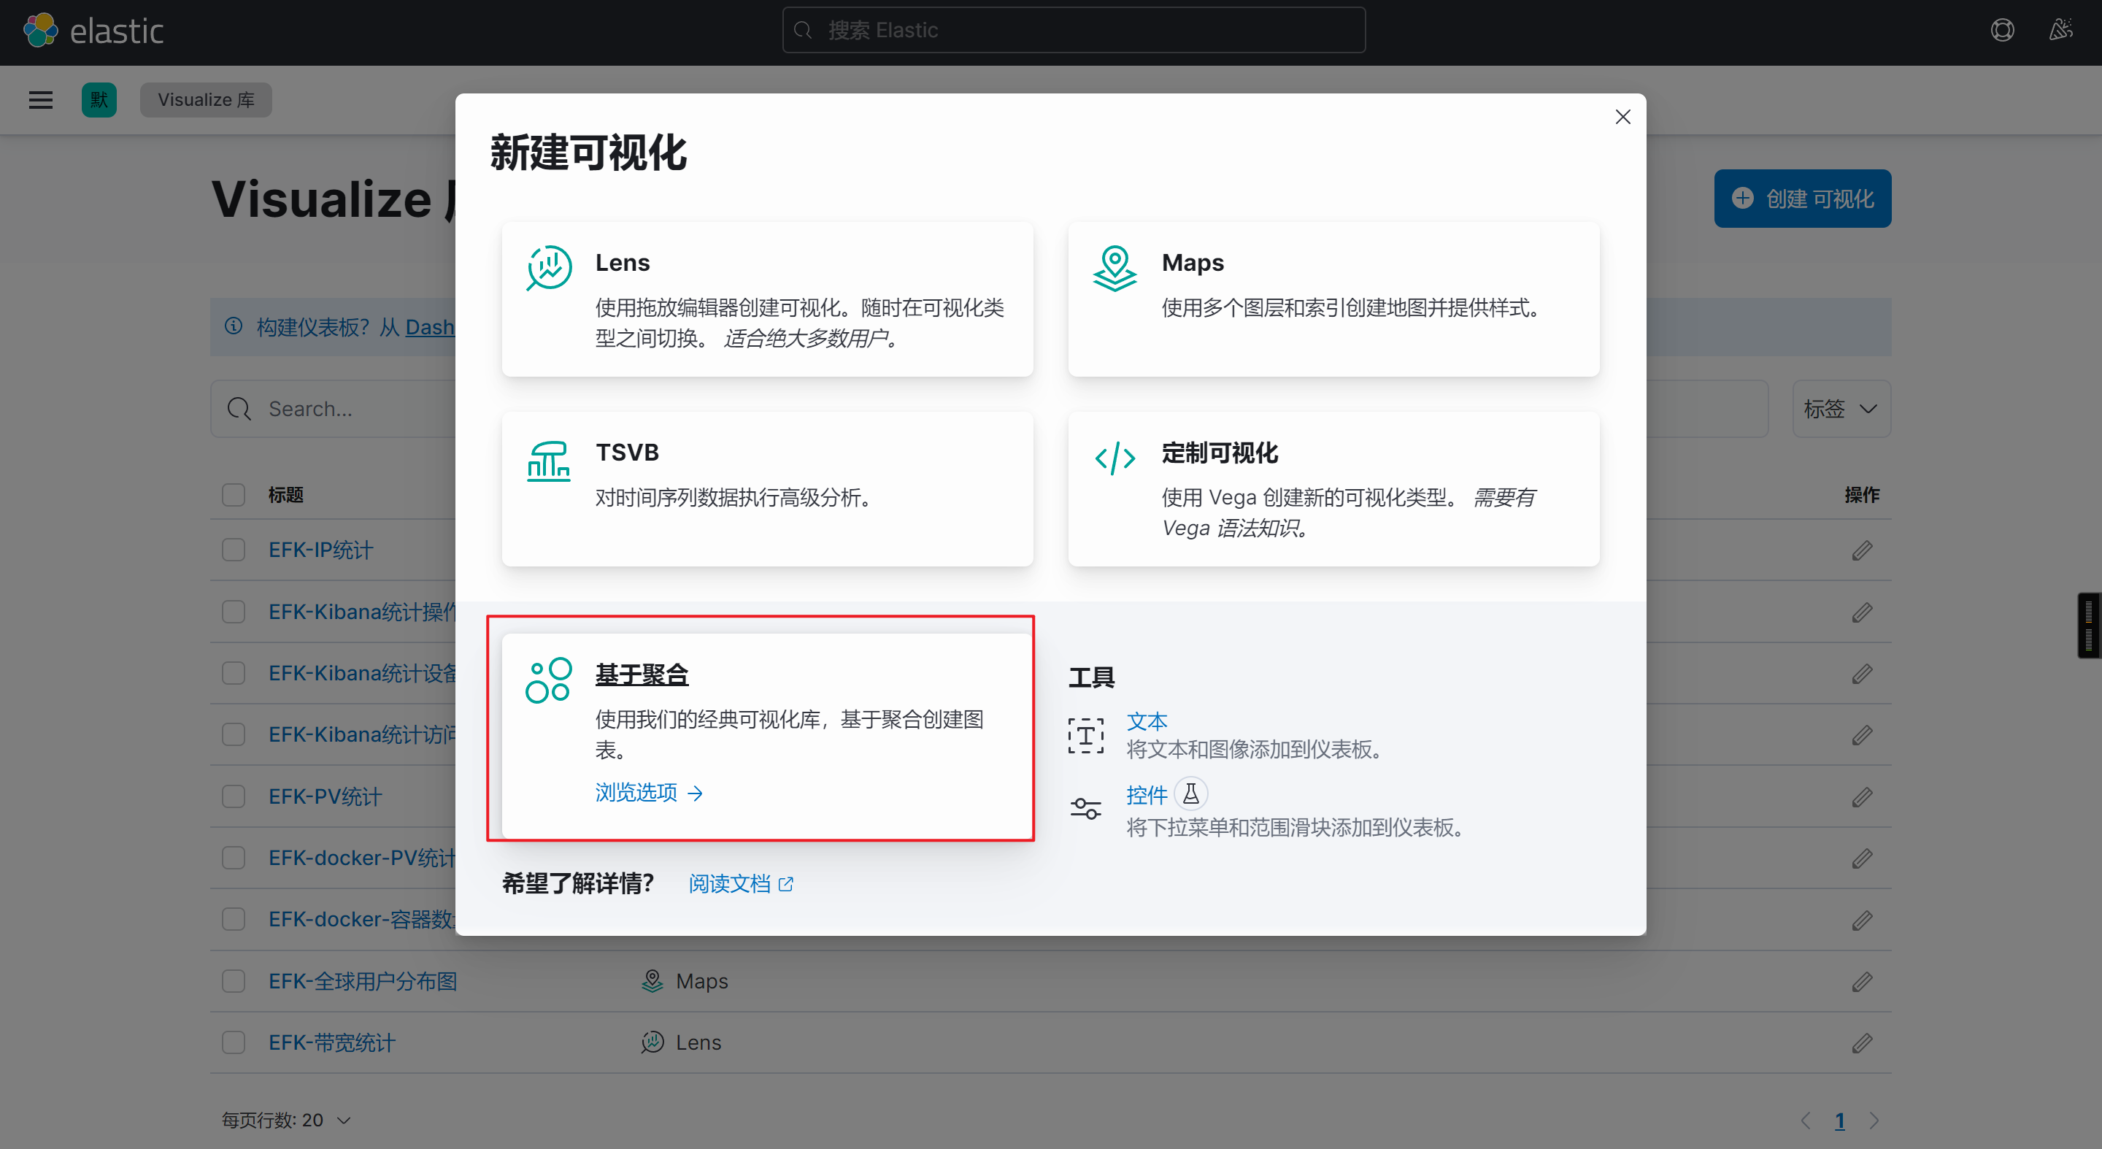Open the EFK-全球用户分布图 visualization
The height and width of the screenshot is (1149, 2102).
click(x=362, y=982)
